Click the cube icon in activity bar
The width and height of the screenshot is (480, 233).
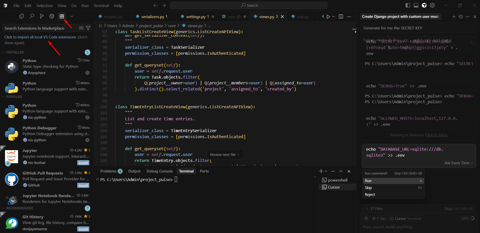tap(52, 16)
